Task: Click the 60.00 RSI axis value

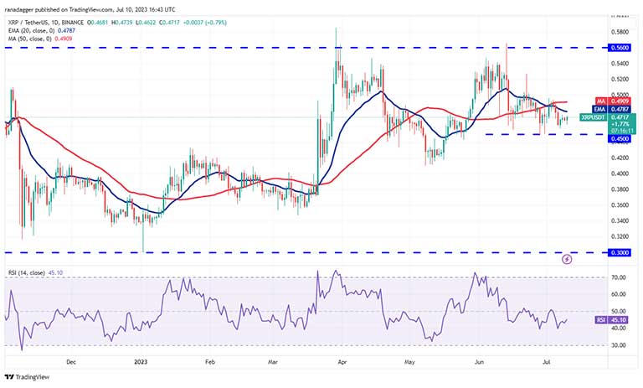Action: click(x=618, y=294)
